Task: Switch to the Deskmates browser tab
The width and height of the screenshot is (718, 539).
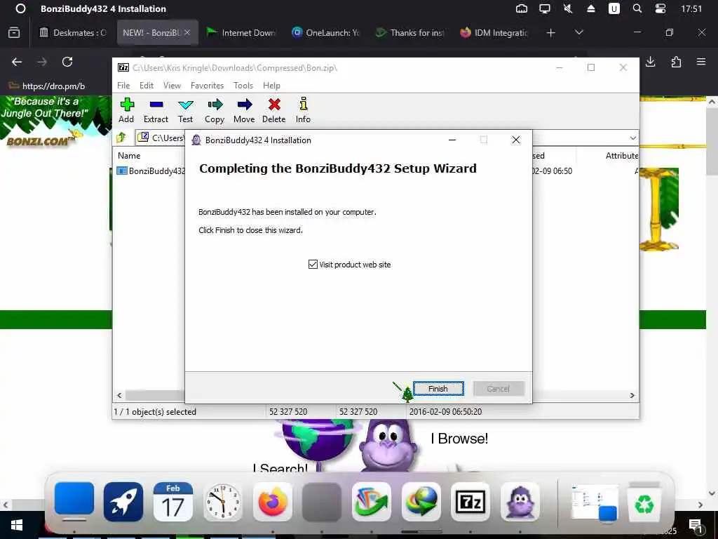Action: pos(73,32)
